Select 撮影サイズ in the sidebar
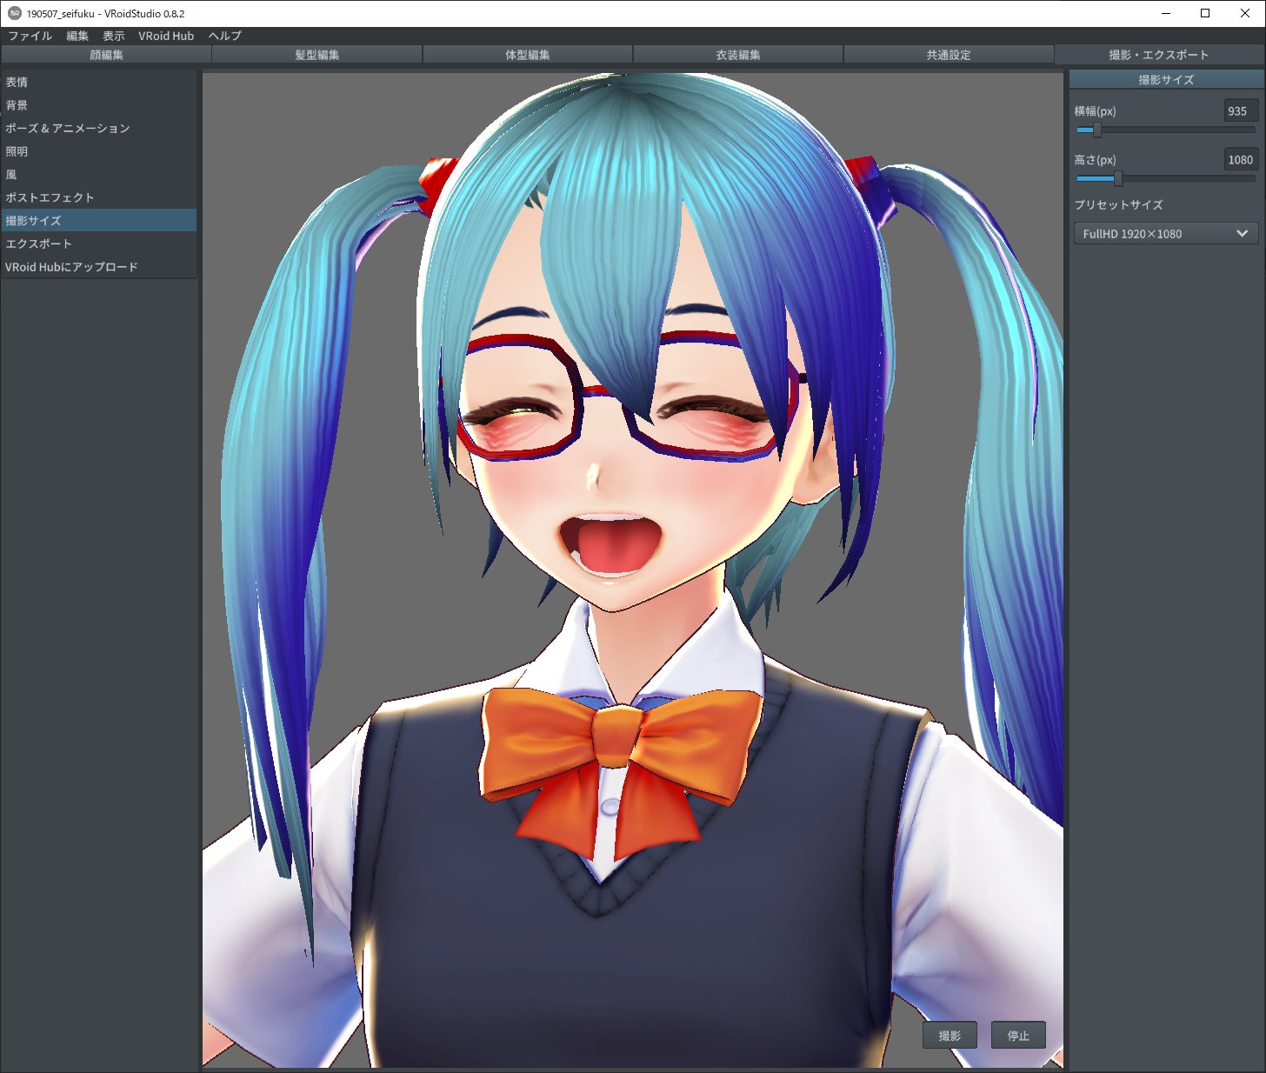Screen dimensions: 1266x1073 point(35,221)
